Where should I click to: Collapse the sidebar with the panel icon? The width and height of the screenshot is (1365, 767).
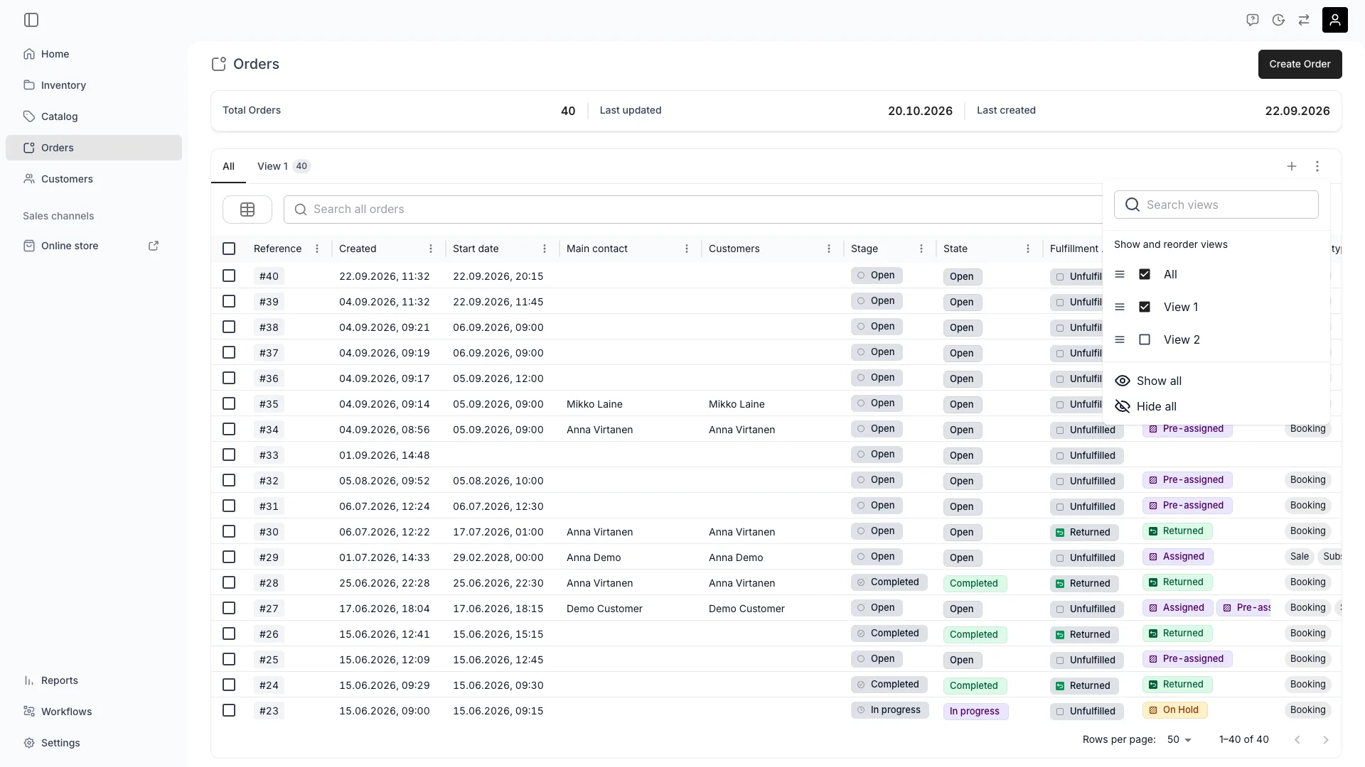click(x=31, y=20)
